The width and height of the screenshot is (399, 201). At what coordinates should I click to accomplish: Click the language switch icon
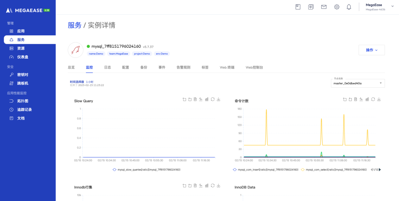(x=311, y=7)
